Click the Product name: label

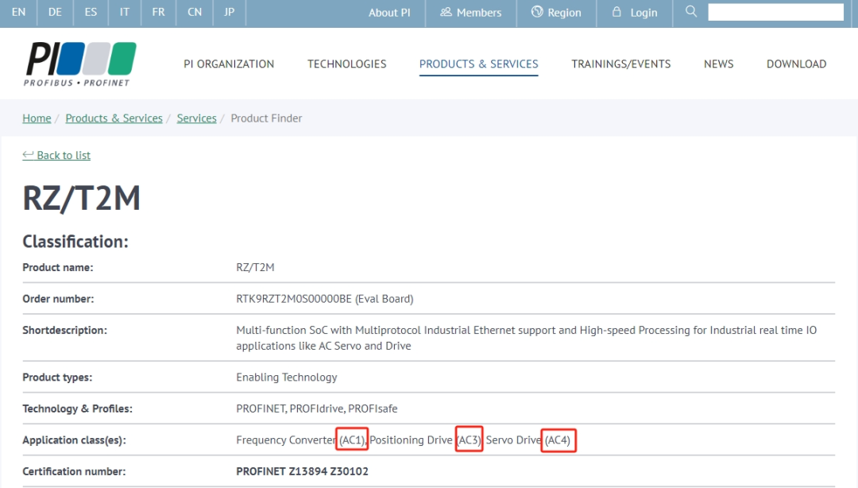click(x=58, y=267)
